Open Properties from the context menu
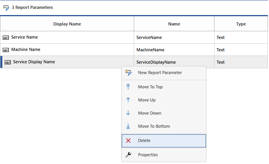269x164 pixels. pos(148,155)
